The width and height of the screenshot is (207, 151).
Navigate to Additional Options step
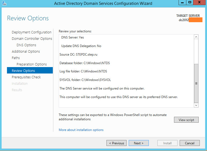coord(26,51)
